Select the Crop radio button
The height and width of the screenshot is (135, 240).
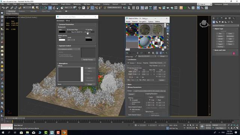(150, 100)
